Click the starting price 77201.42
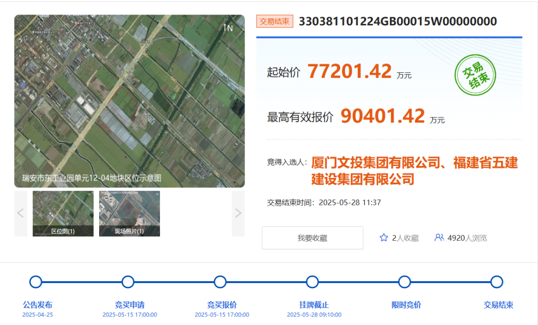The height and width of the screenshot is (325, 538). pos(349,71)
